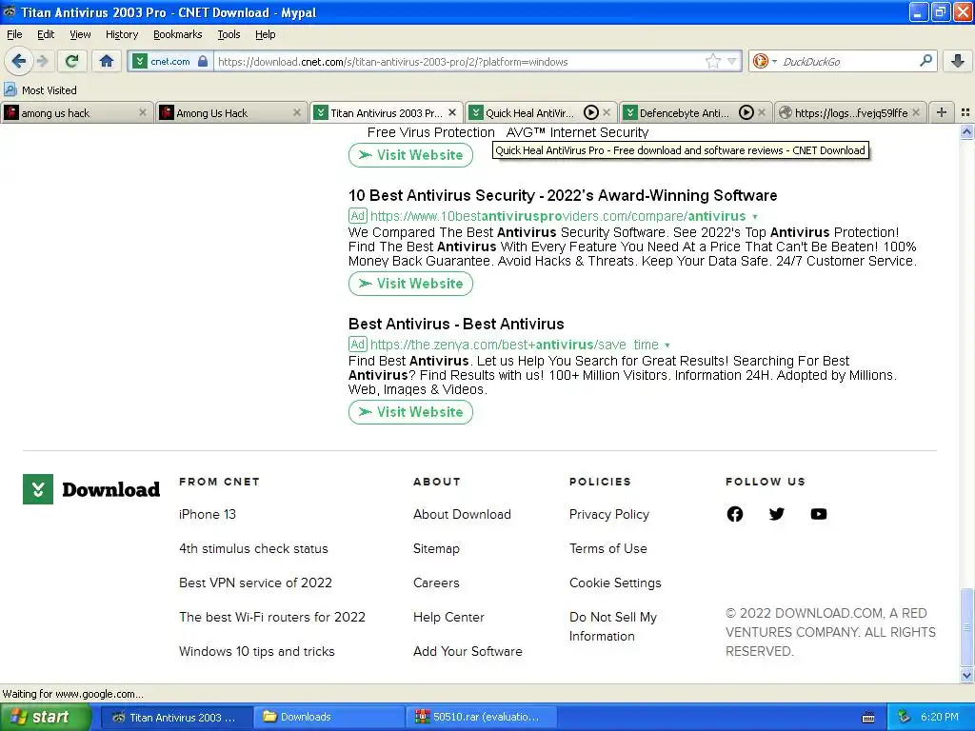Open the URL history dropdown arrow

pyautogui.click(x=732, y=61)
